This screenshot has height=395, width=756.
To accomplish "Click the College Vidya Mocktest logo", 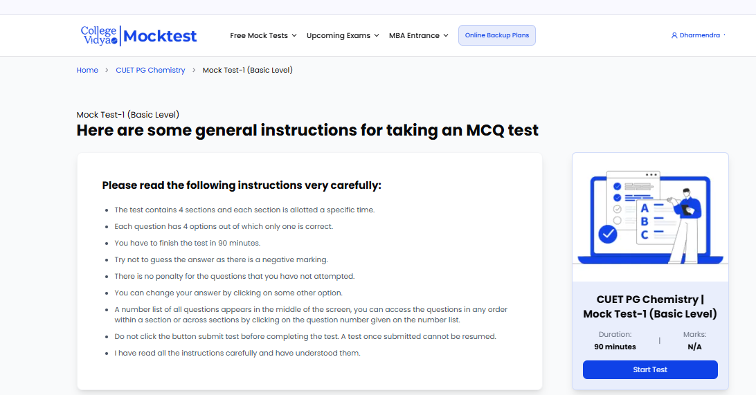I will [138, 35].
